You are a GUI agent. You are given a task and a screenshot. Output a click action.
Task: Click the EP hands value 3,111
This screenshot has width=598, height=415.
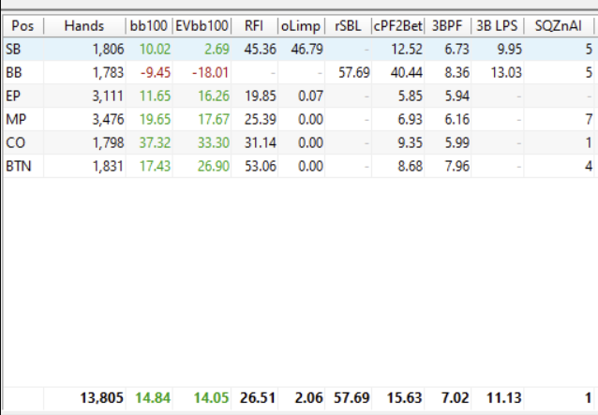click(x=109, y=96)
